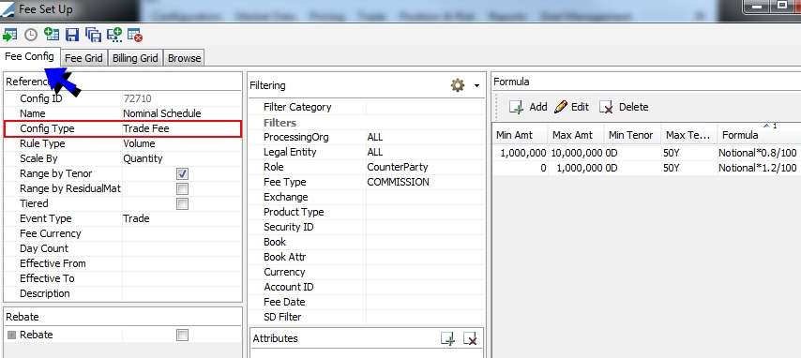Sort by the Min Amt column header
801x358 pixels.
[520, 135]
